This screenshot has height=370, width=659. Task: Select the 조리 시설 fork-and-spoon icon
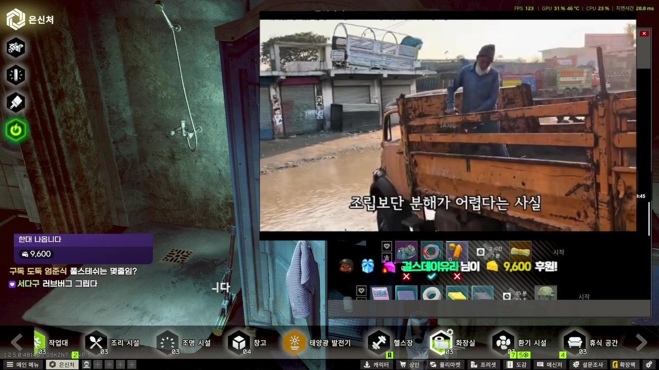point(96,343)
